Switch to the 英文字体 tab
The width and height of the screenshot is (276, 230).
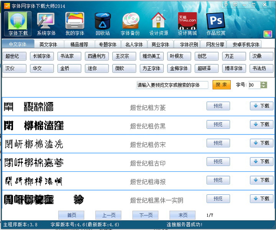coord(48,44)
